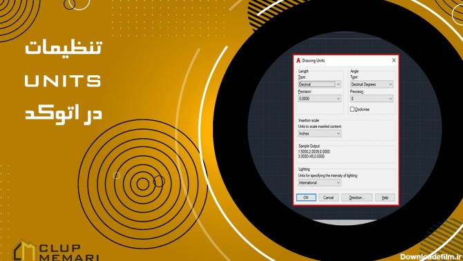The image size is (463, 261).
Task: Click the Help button
Action: 385,197
